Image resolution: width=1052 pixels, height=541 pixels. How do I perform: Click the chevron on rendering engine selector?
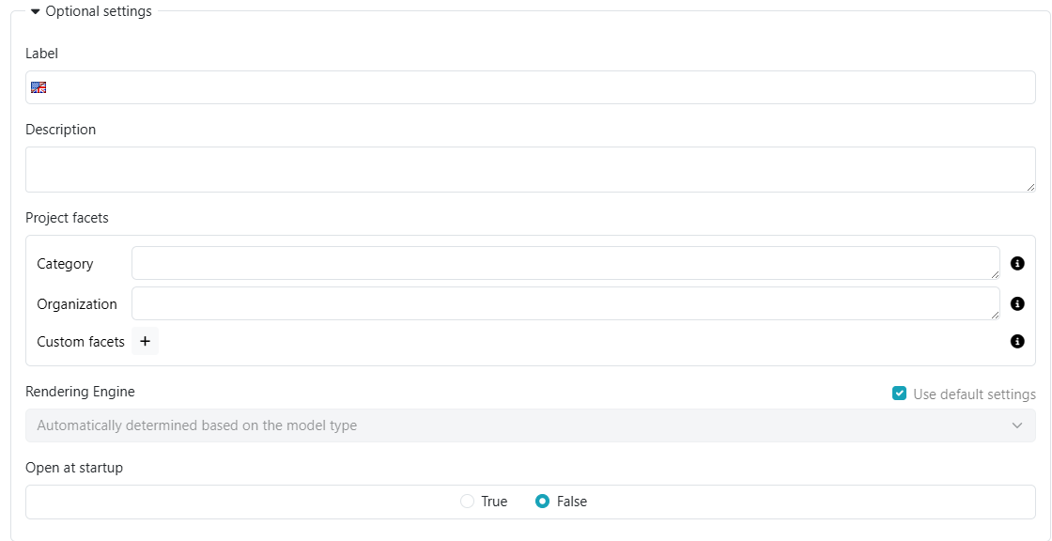1017,425
